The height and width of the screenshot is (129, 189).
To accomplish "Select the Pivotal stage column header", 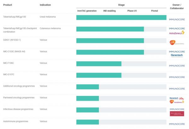I will pos(154,11).
